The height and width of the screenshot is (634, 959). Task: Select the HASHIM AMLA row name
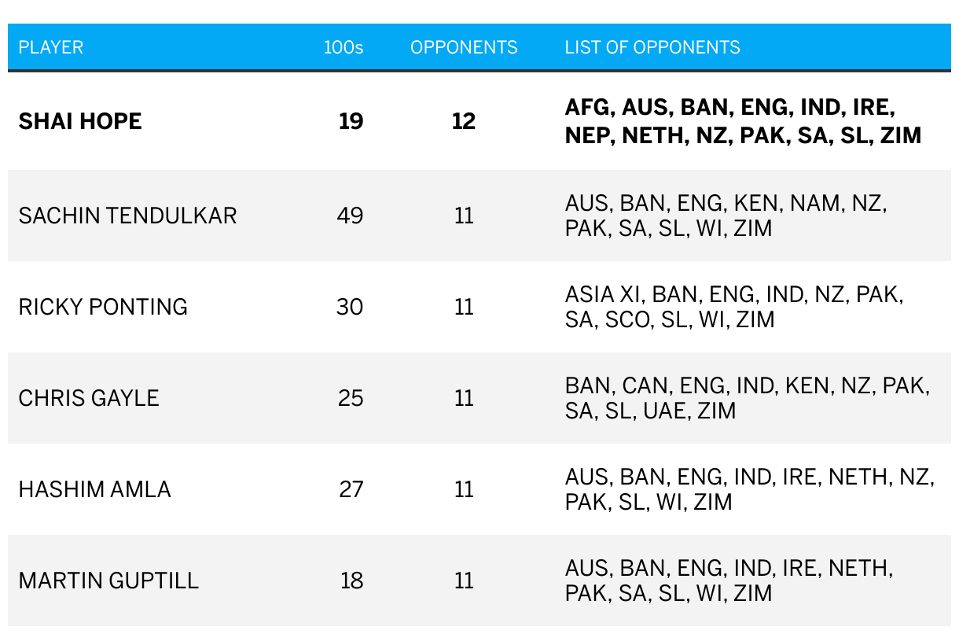click(x=94, y=489)
